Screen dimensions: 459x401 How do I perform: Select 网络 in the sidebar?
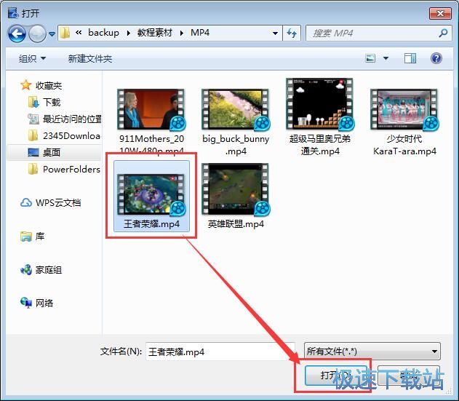(36, 303)
